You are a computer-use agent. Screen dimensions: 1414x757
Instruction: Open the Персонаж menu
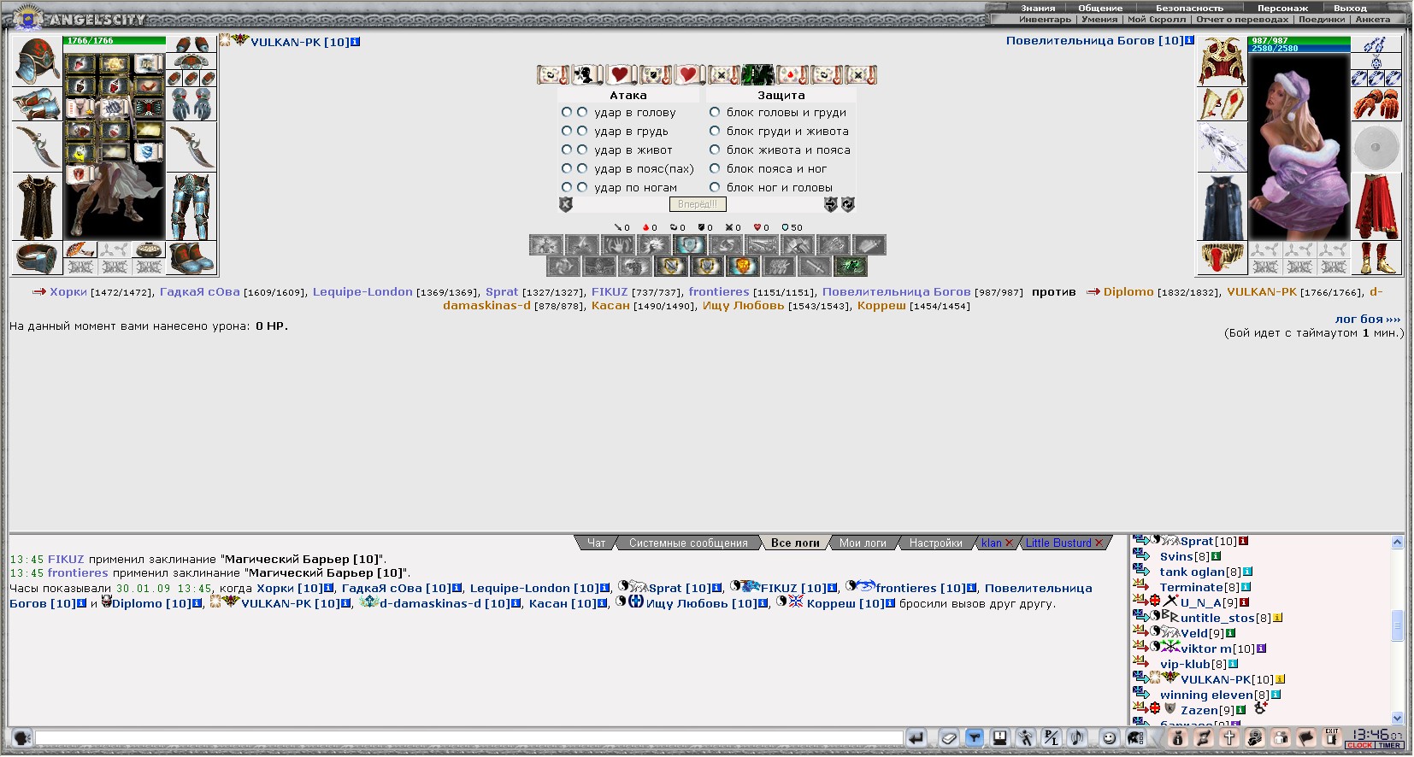pyautogui.click(x=1282, y=8)
